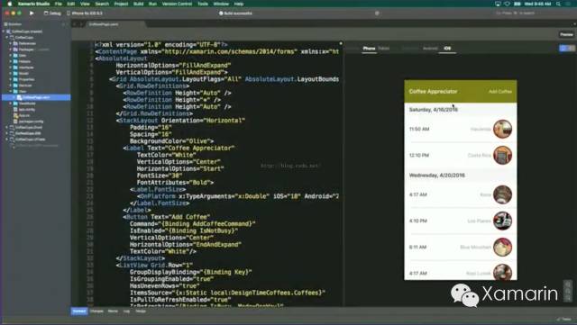577x325 pixels.
Task: Open the File menu
Action: [58, 4]
